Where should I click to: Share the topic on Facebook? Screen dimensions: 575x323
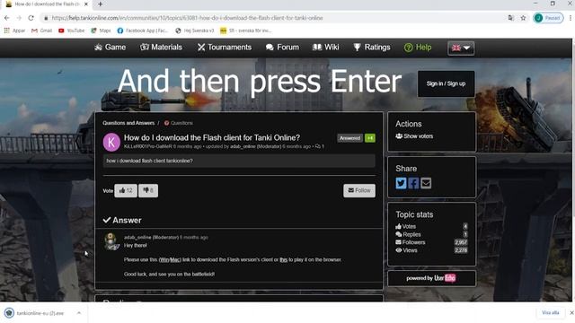click(x=413, y=183)
